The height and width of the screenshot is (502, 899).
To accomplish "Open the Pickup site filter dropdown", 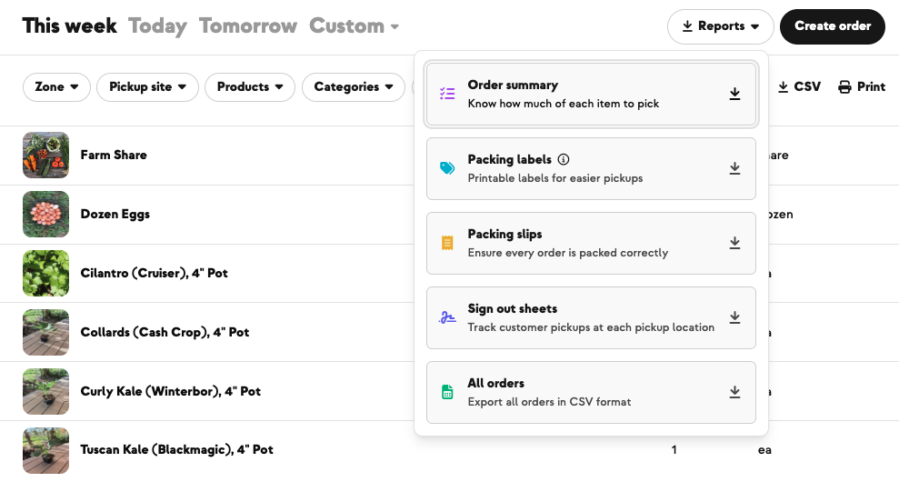I will click(x=147, y=87).
